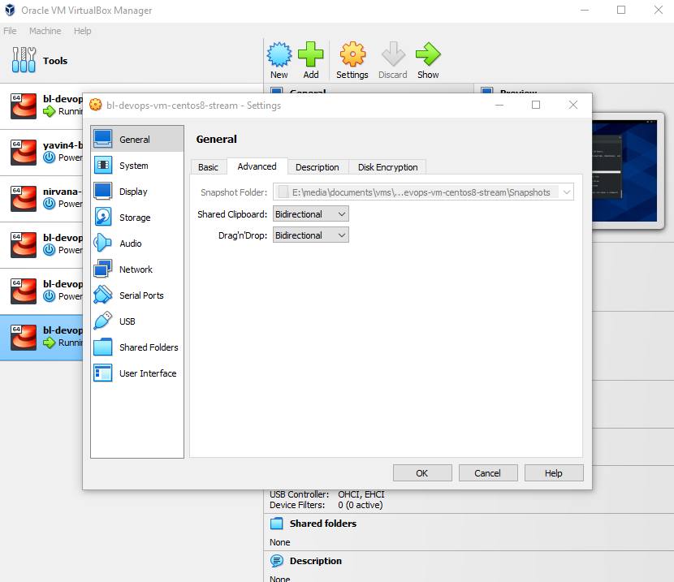Click the green Show arrow icon
Screen dimensions: 674x582
428,54
